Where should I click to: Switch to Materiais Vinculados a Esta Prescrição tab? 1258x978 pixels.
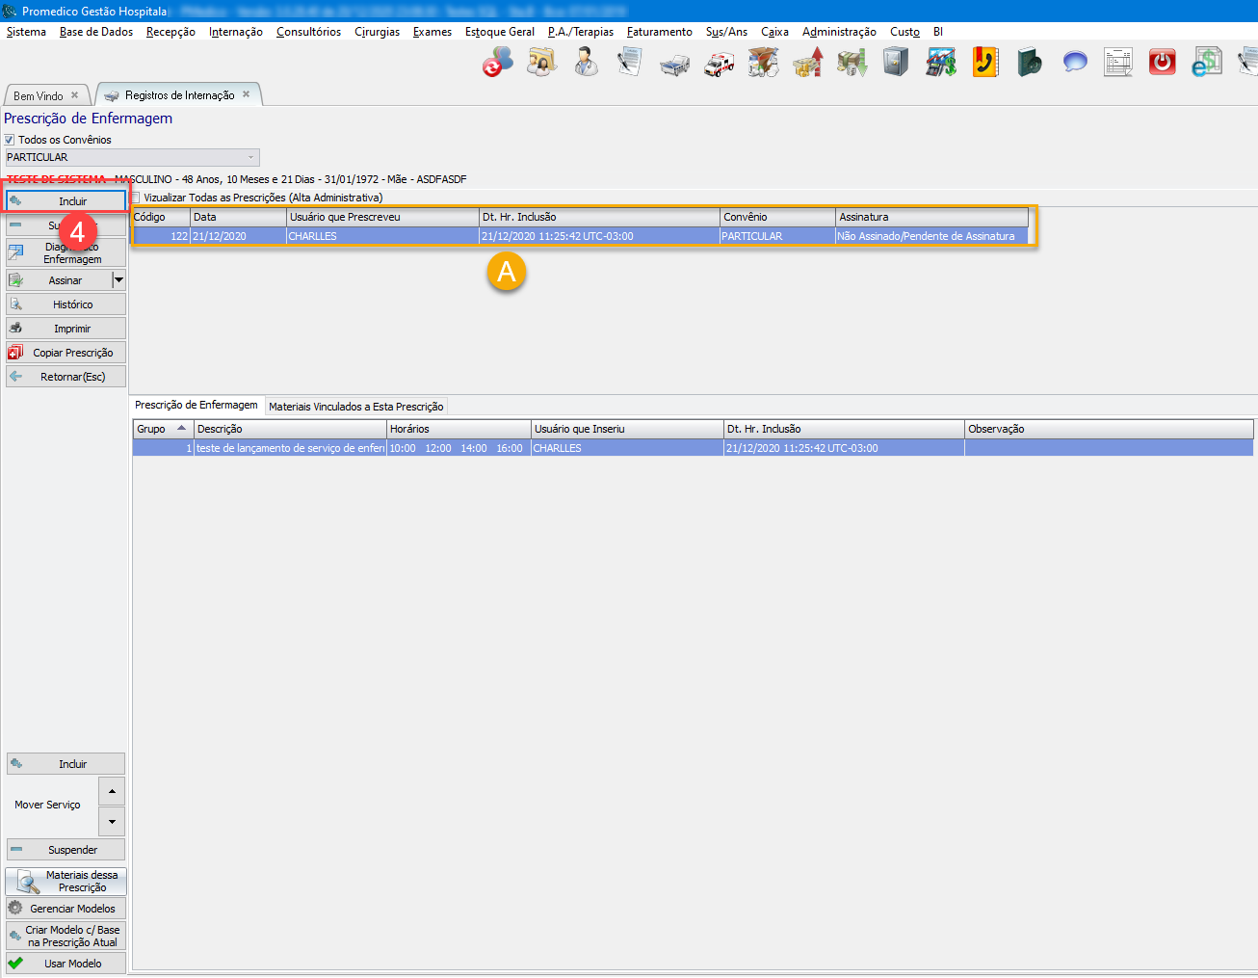pyautogui.click(x=355, y=407)
